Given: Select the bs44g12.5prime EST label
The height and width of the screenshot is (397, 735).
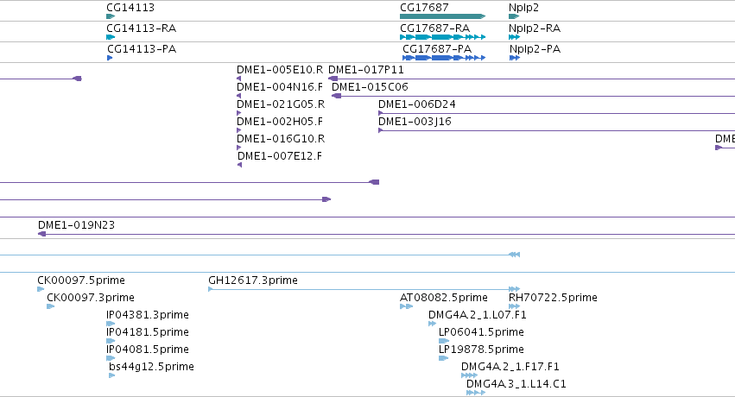Looking at the screenshot, I should pyautogui.click(x=151, y=367).
